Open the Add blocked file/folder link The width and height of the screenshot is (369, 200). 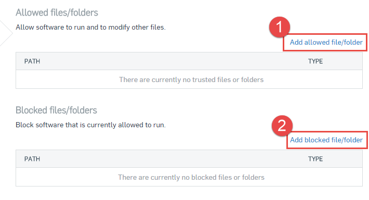point(326,140)
